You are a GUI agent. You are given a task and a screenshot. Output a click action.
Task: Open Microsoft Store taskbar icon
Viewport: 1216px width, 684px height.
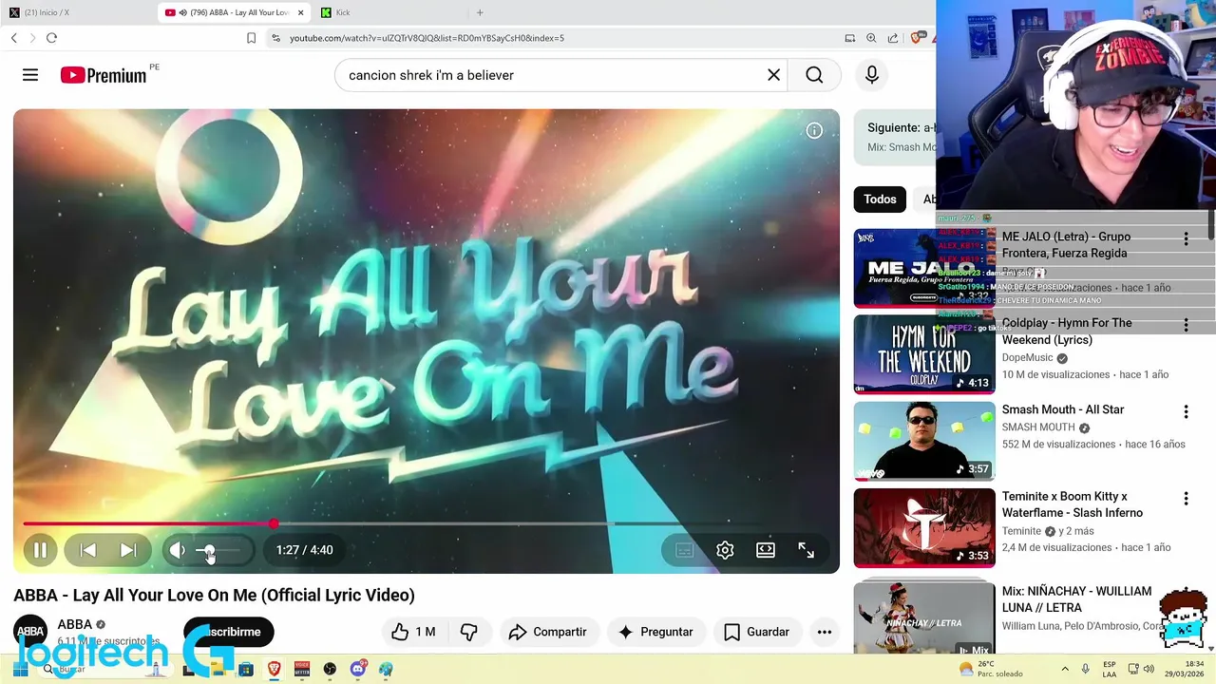(x=246, y=669)
